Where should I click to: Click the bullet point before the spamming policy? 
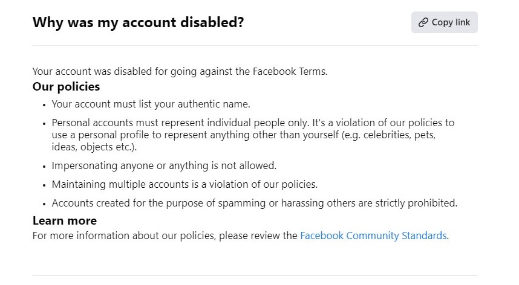click(44, 203)
